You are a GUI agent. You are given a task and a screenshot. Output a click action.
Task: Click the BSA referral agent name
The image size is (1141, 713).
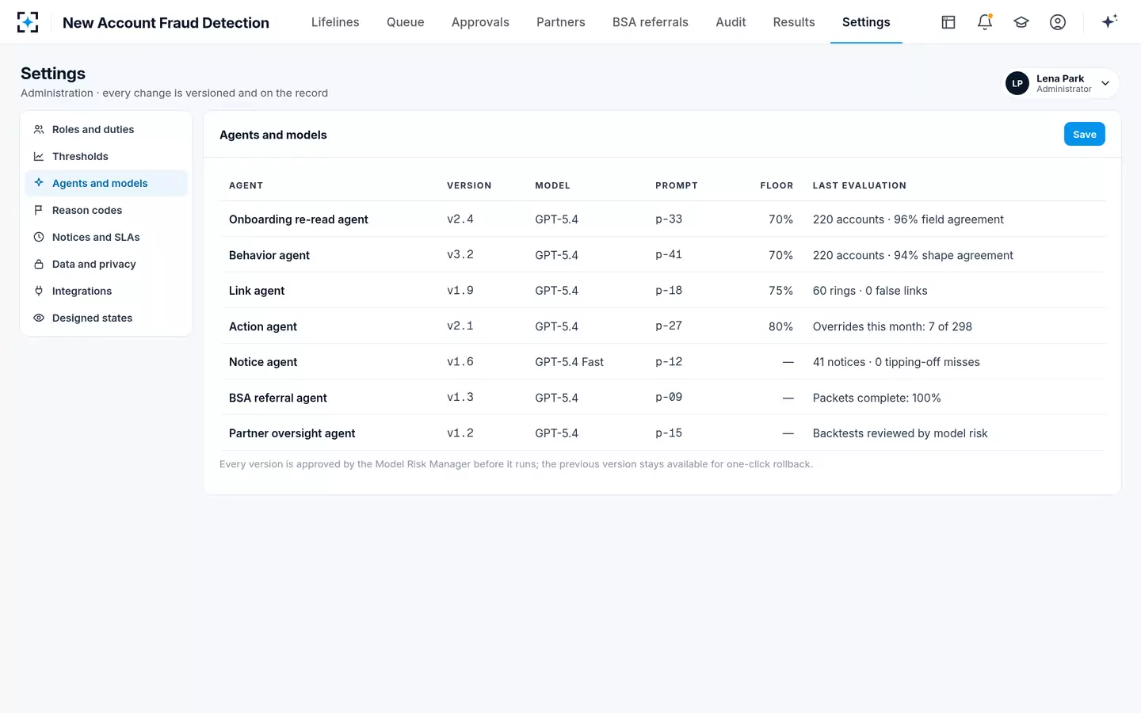[x=278, y=398]
